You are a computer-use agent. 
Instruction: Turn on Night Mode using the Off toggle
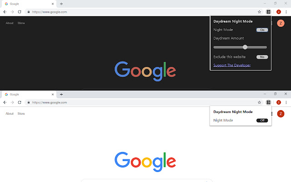pos(262,120)
